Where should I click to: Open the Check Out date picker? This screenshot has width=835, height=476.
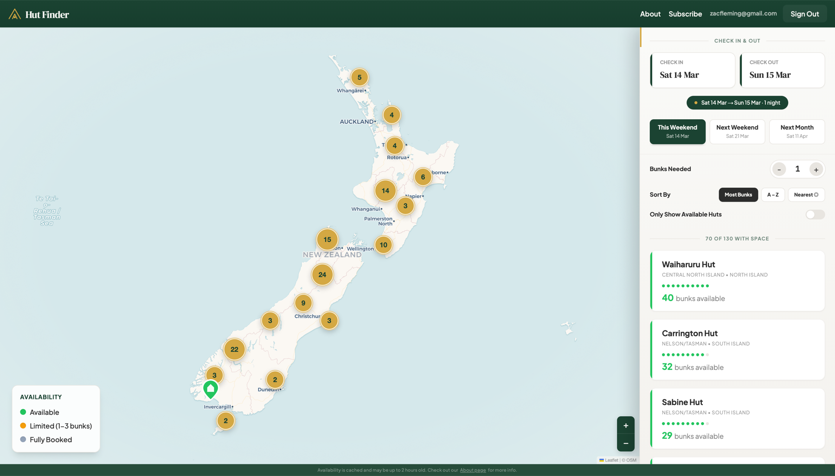click(x=782, y=70)
